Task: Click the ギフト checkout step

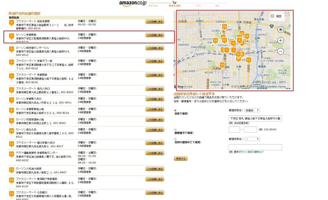Action: (198, 6)
